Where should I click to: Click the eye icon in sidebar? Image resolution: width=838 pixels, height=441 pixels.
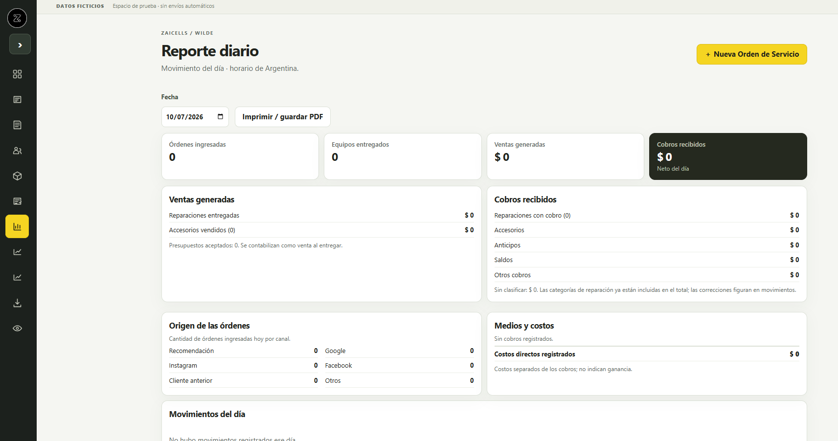tap(17, 328)
